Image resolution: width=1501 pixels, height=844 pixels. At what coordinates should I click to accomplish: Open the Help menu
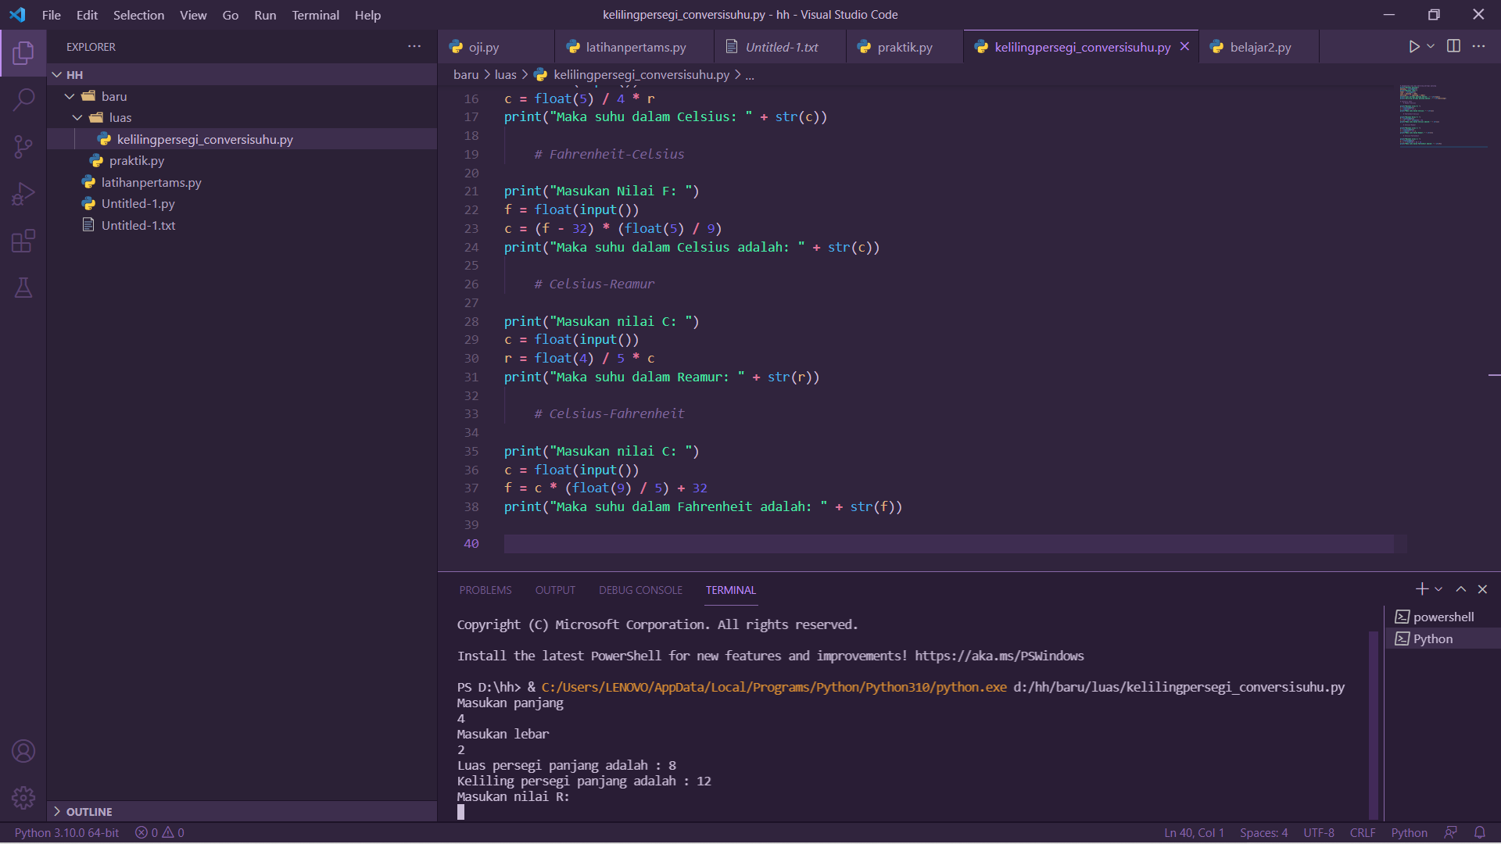[x=367, y=15]
